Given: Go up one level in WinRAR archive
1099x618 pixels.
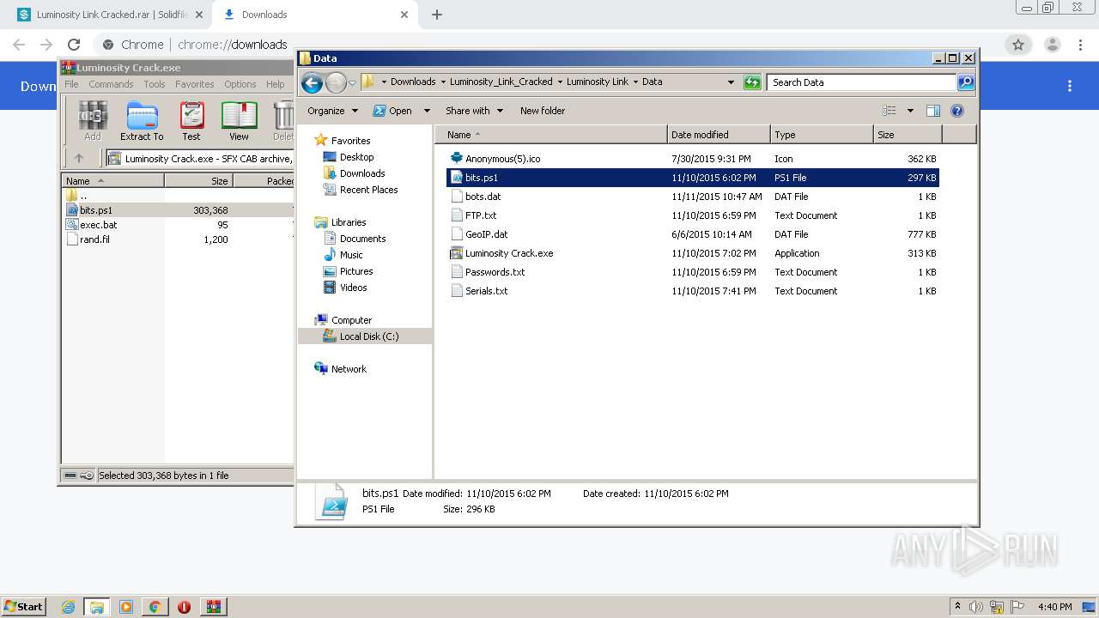Looking at the screenshot, I should tap(79, 158).
